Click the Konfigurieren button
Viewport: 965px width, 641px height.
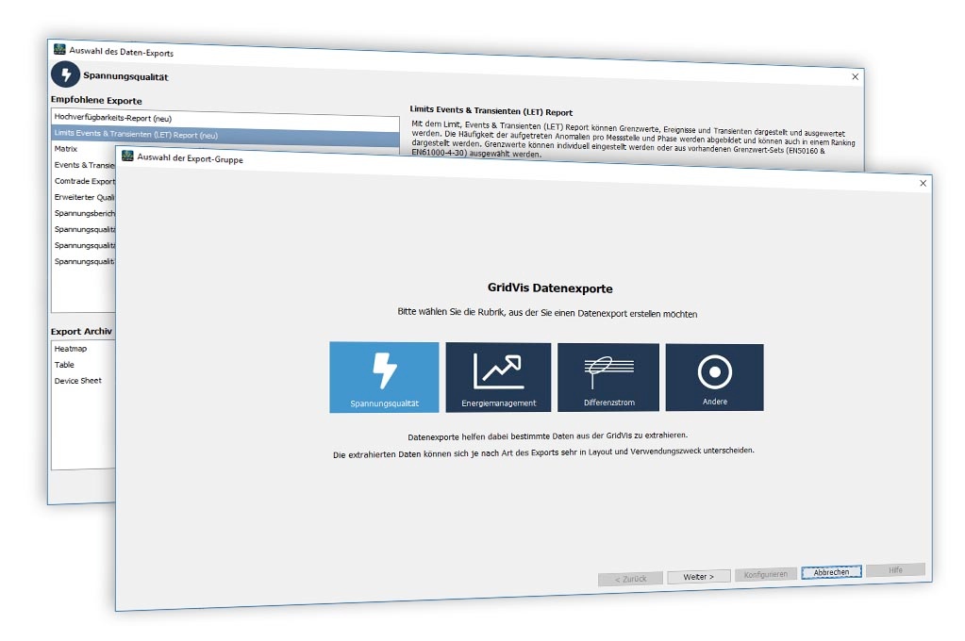tap(766, 575)
